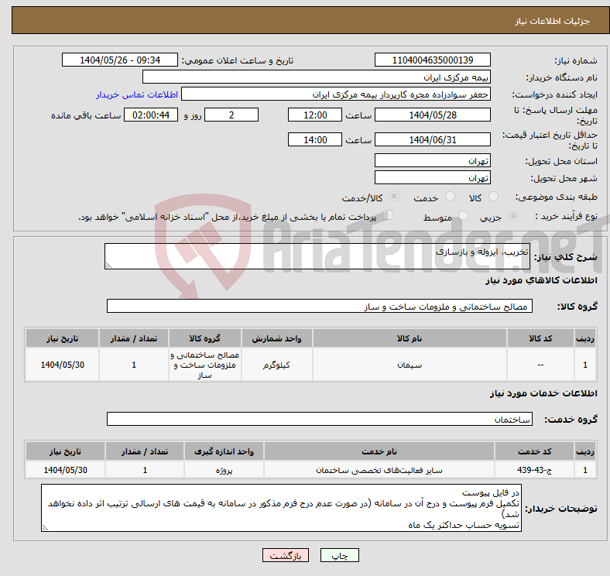Click the remaining days field showing 2
Image resolution: width=610 pixels, height=576 pixels.
(x=231, y=115)
